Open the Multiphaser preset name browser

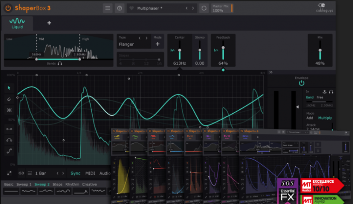[x=150, y=8]
